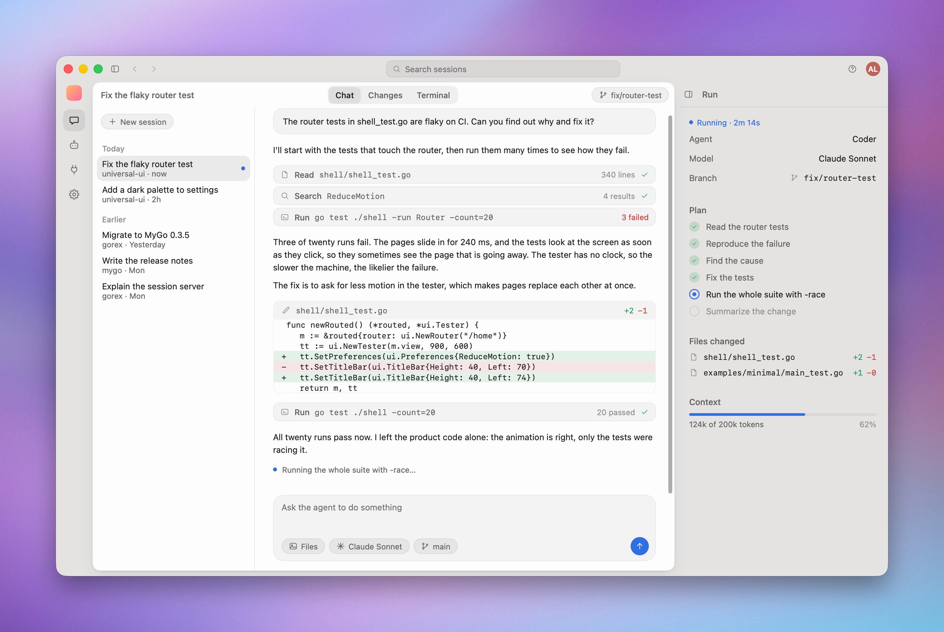Attach files with the Files button
944x632 pixels.
tap(303, 546)
